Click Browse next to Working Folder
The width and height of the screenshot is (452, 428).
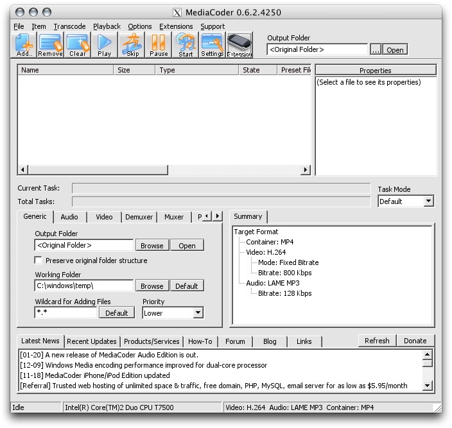152,286
